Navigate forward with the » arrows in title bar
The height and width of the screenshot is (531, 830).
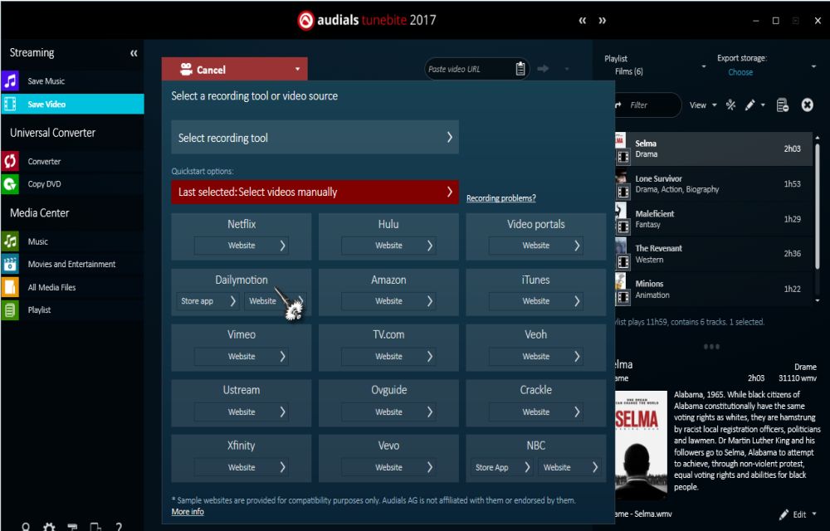click(x=603, y=21)
